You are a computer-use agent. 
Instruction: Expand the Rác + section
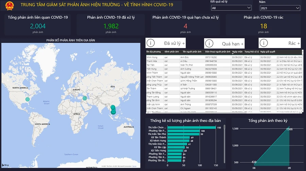(294, 43)
